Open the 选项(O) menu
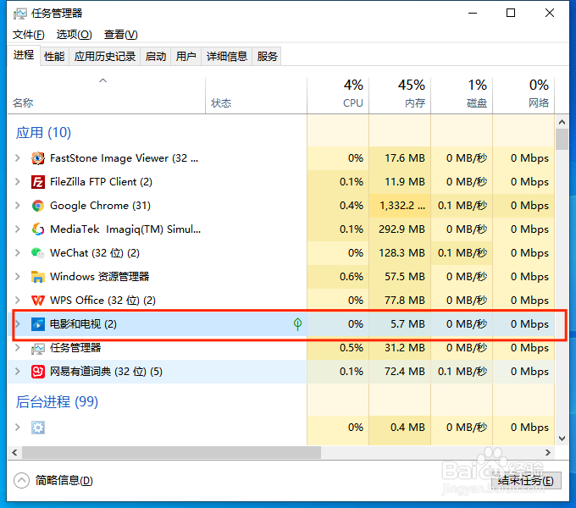The width and height of the screenshot is (576, 508). 74,35
